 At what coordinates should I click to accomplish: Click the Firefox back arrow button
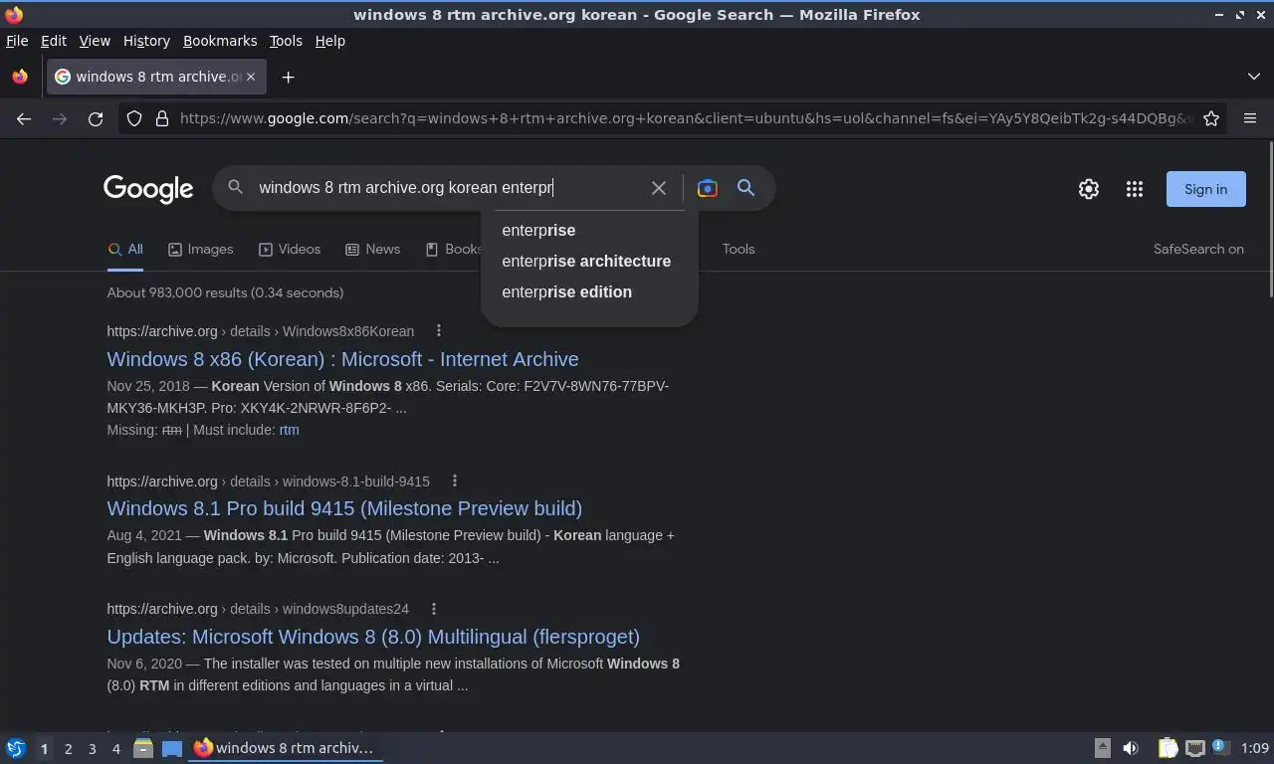tap(24, 118)
